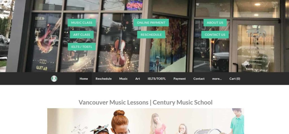289x134 pixels.
Task: Choose Music from the navigation menu
Action: point(123,79)
